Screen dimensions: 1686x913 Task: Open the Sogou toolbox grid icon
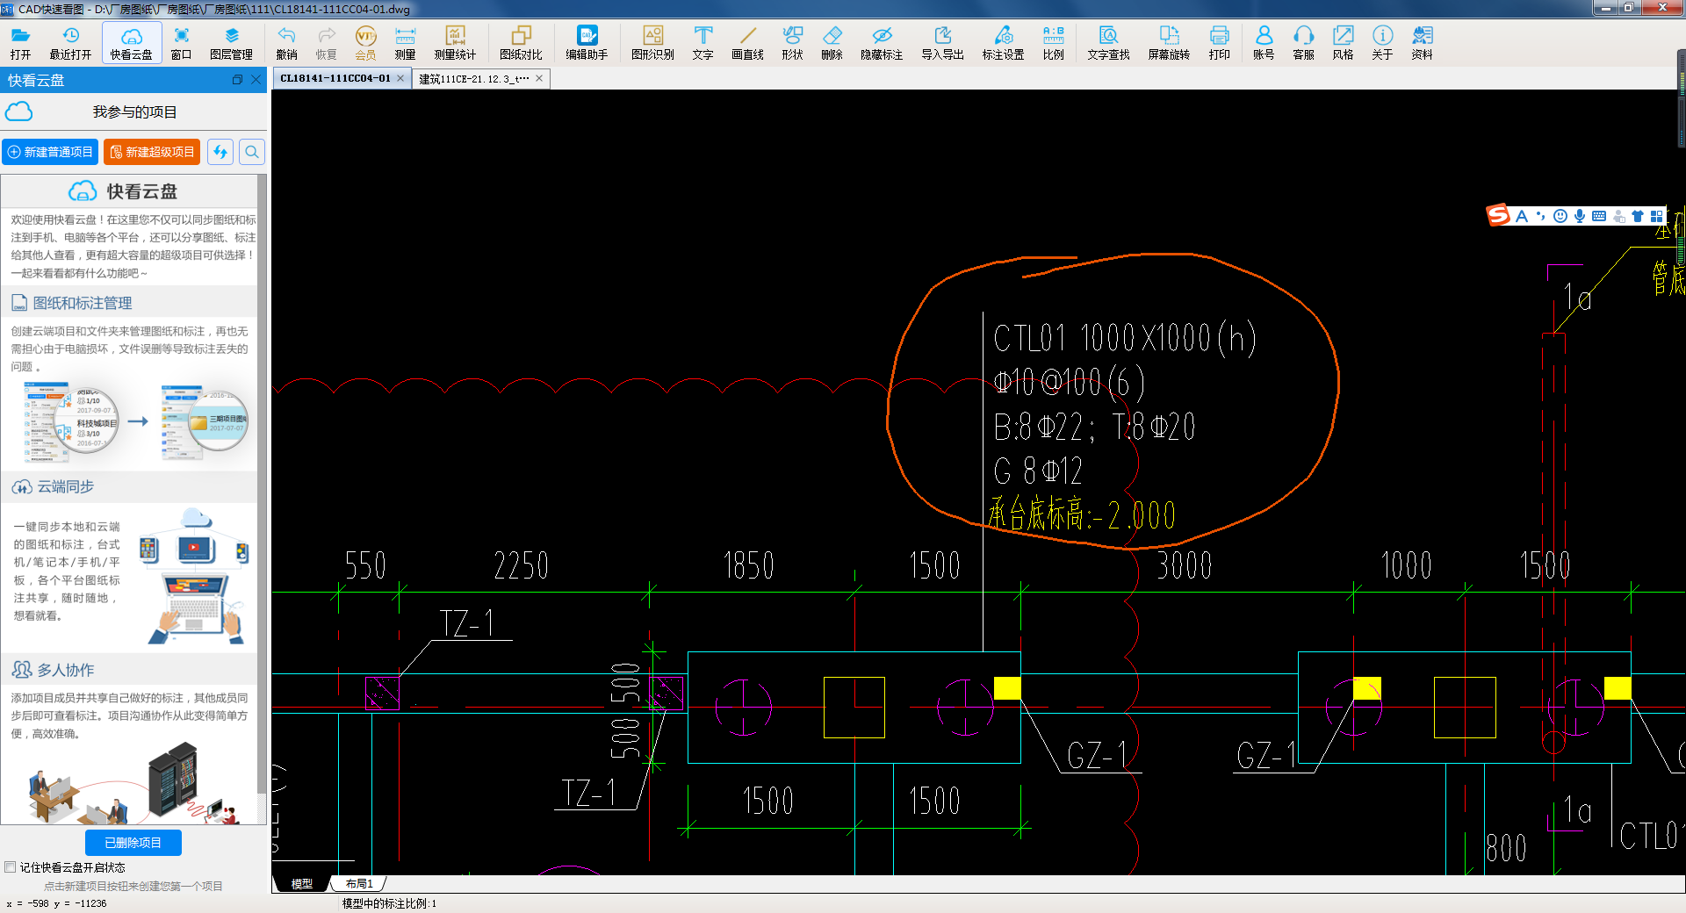[x=1657, y=216]
